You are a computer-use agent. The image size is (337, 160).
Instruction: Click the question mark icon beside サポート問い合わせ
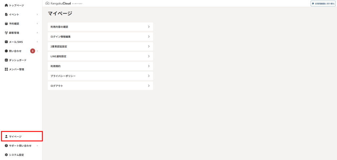click(x=6, y=146)
